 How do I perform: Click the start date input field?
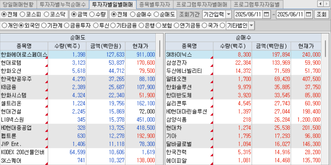(x=249, y=14)
